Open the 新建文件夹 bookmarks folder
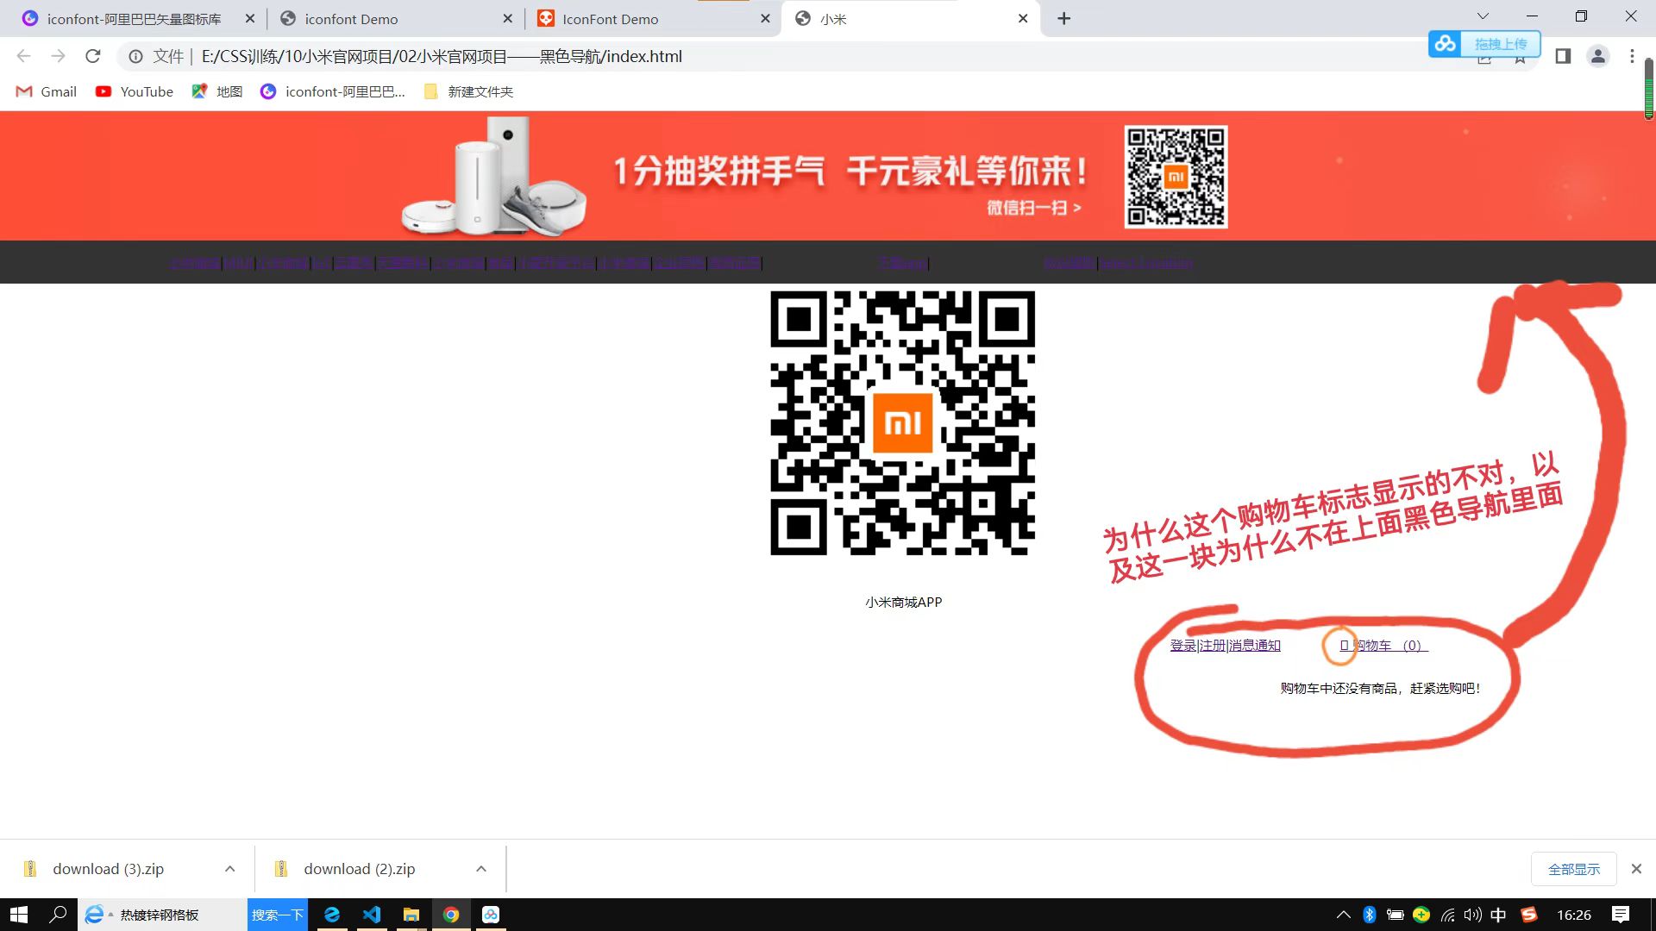 [469, 91]
